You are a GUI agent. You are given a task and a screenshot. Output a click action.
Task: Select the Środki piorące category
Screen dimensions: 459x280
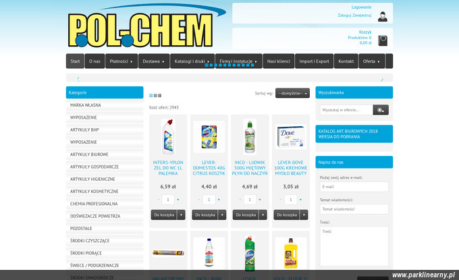pyautogui.click(x=105, y=253)
